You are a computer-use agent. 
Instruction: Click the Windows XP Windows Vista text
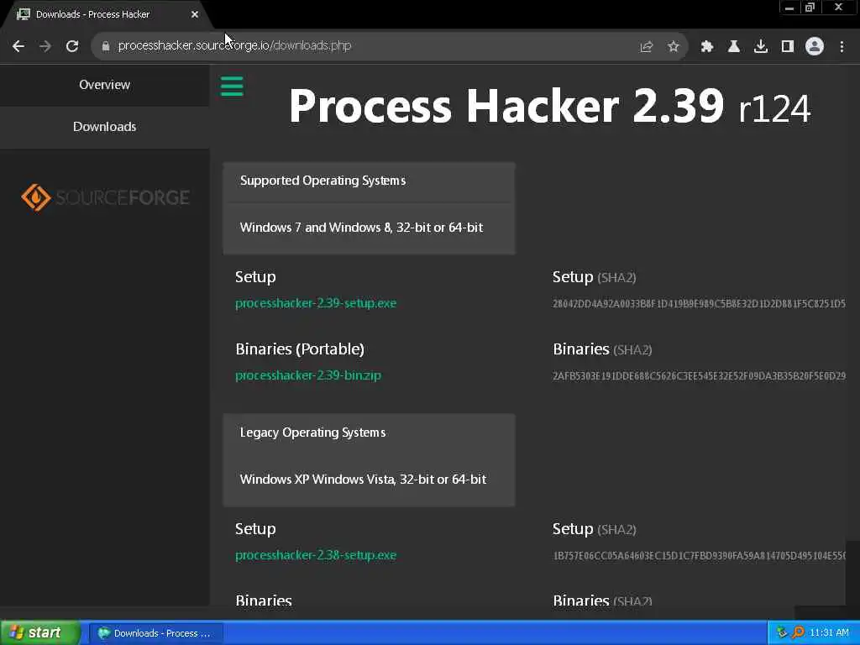pos(363,480)
